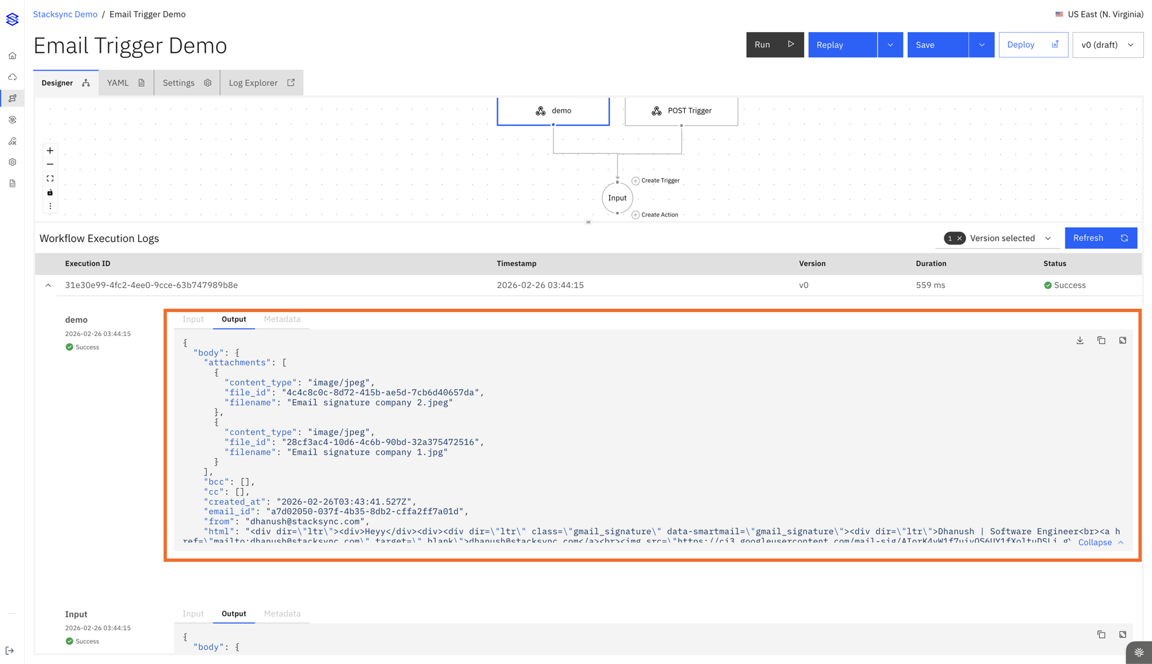Open the Replay dropdown arrow

[890, 45]
